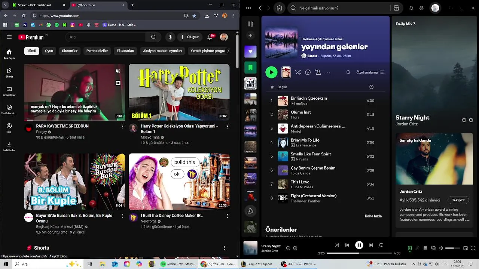
Task: Open Abonelikler (subscriptions) in YouTube sidebar
Action: coord(9,91)
